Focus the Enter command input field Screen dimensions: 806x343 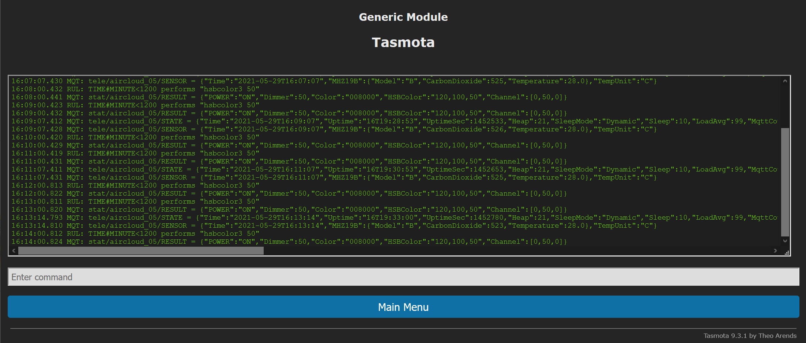[403, 277]
